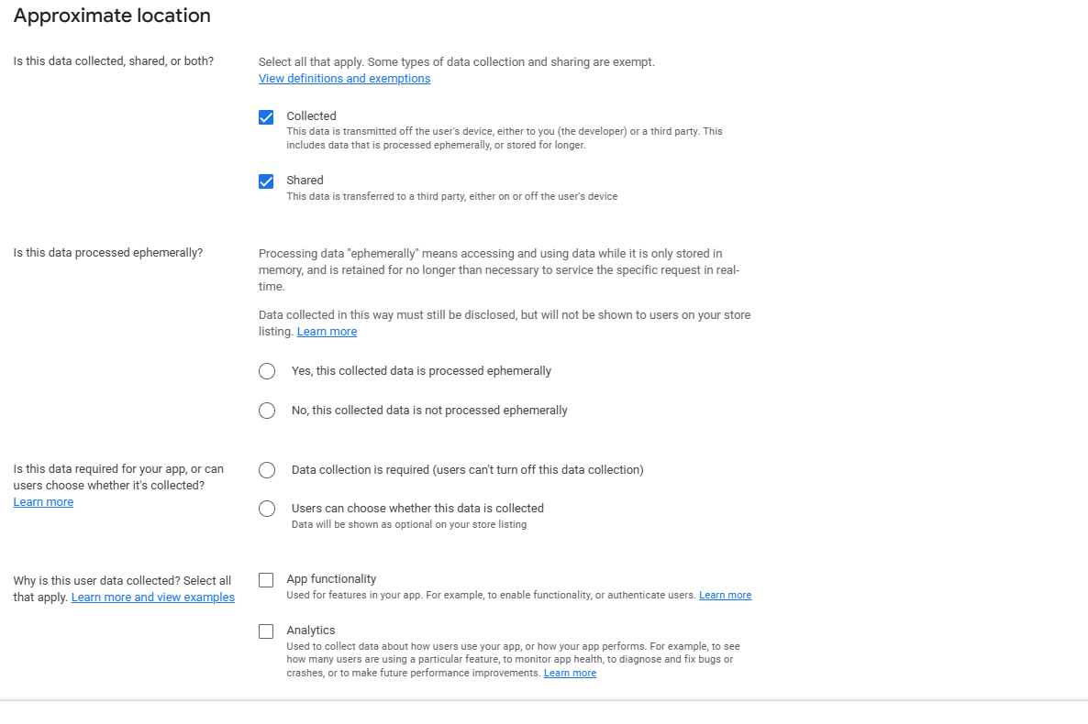Select Yes, processed ephemerally radio button
Image resolution: width=1088 pixels, height=724 pixels.
click(267, 371)
